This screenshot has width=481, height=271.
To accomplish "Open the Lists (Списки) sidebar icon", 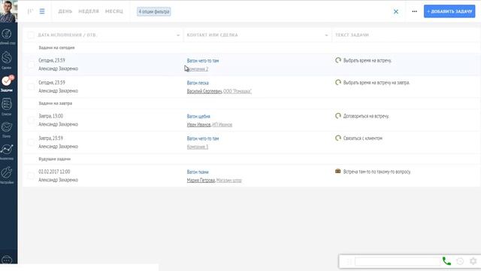I will 7,104.
